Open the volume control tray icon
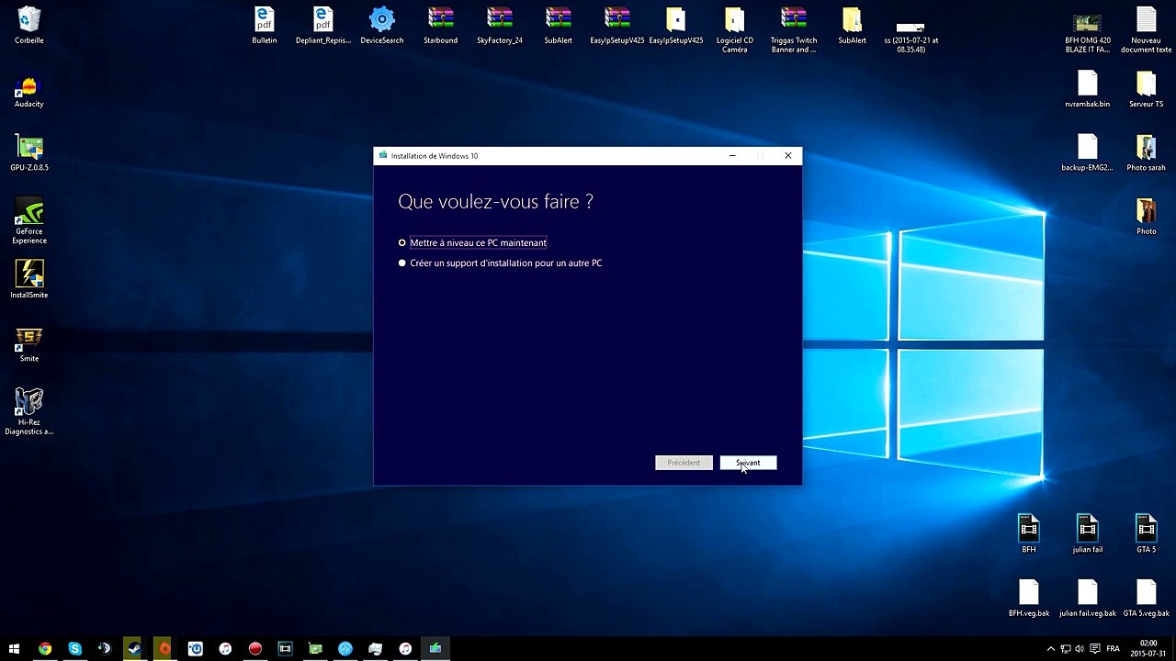 pos(1080,648)
